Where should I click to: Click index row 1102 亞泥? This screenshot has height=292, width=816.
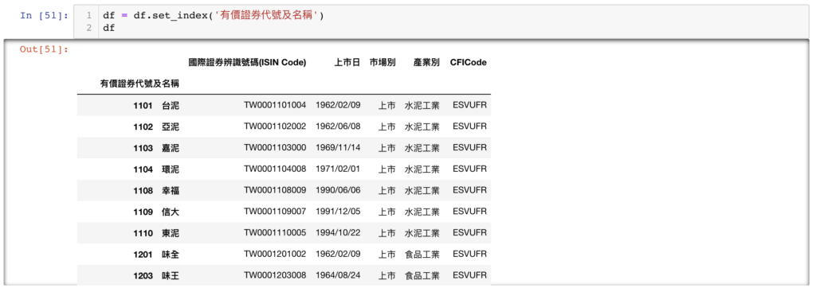point(156,127)
